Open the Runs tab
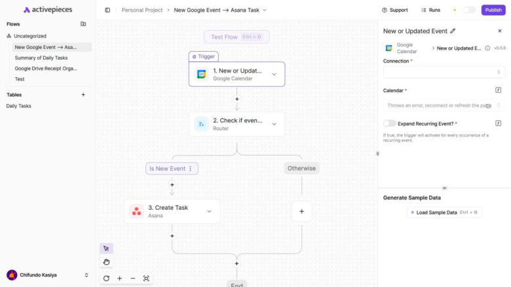 pyautogui.click(x=430, y=10)
